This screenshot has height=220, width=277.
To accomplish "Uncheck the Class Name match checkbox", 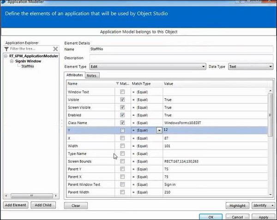I will (x=122, y=123).
